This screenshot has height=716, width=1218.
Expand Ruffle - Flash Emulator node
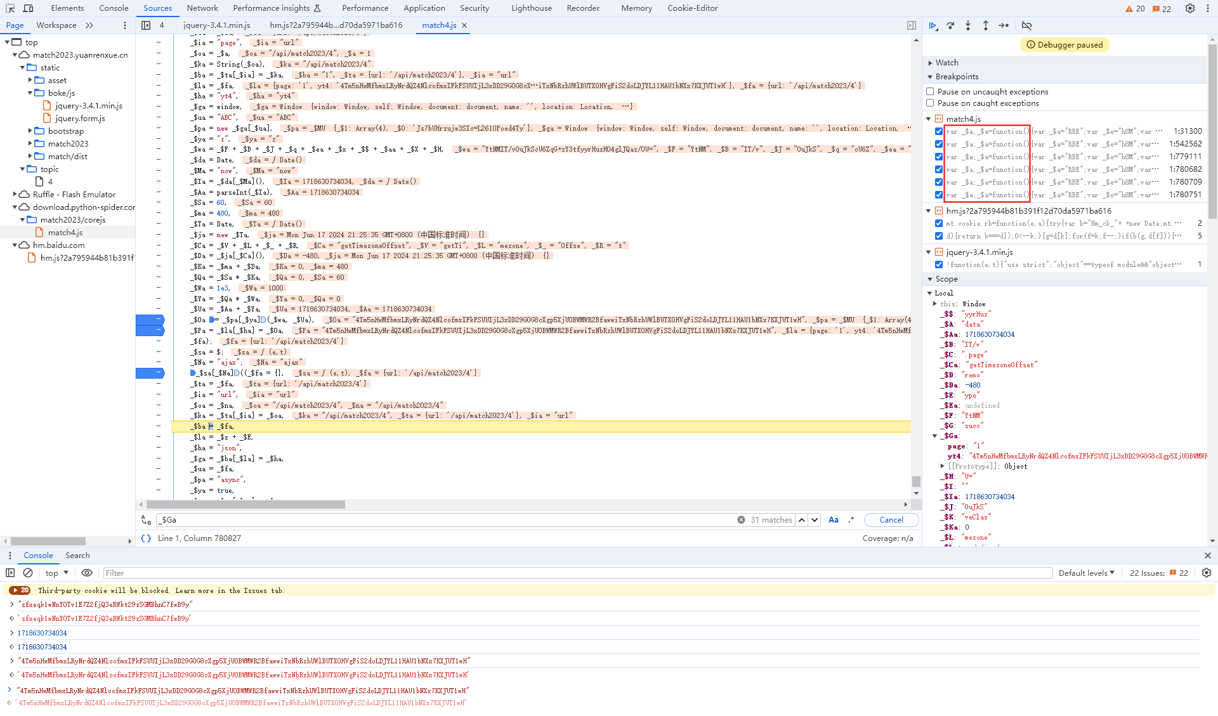[x=15, y=195]
